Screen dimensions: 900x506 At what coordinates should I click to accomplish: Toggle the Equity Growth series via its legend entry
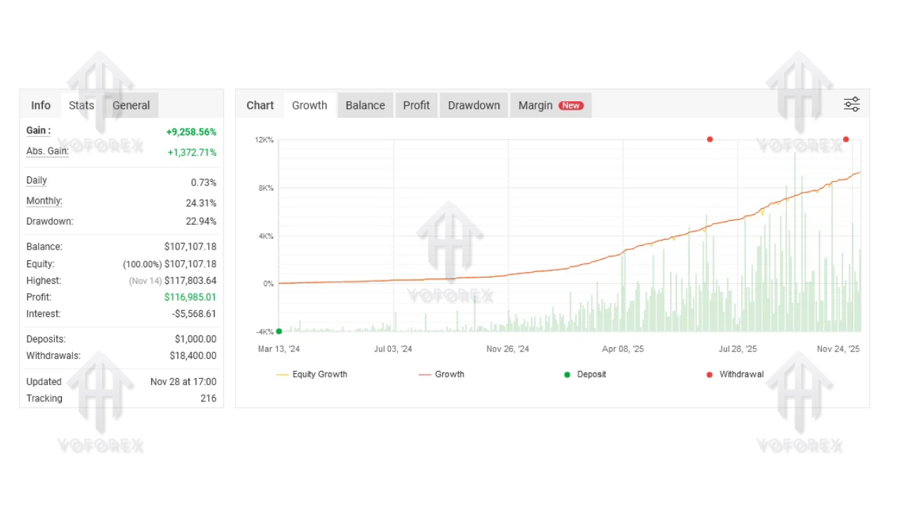320,374
